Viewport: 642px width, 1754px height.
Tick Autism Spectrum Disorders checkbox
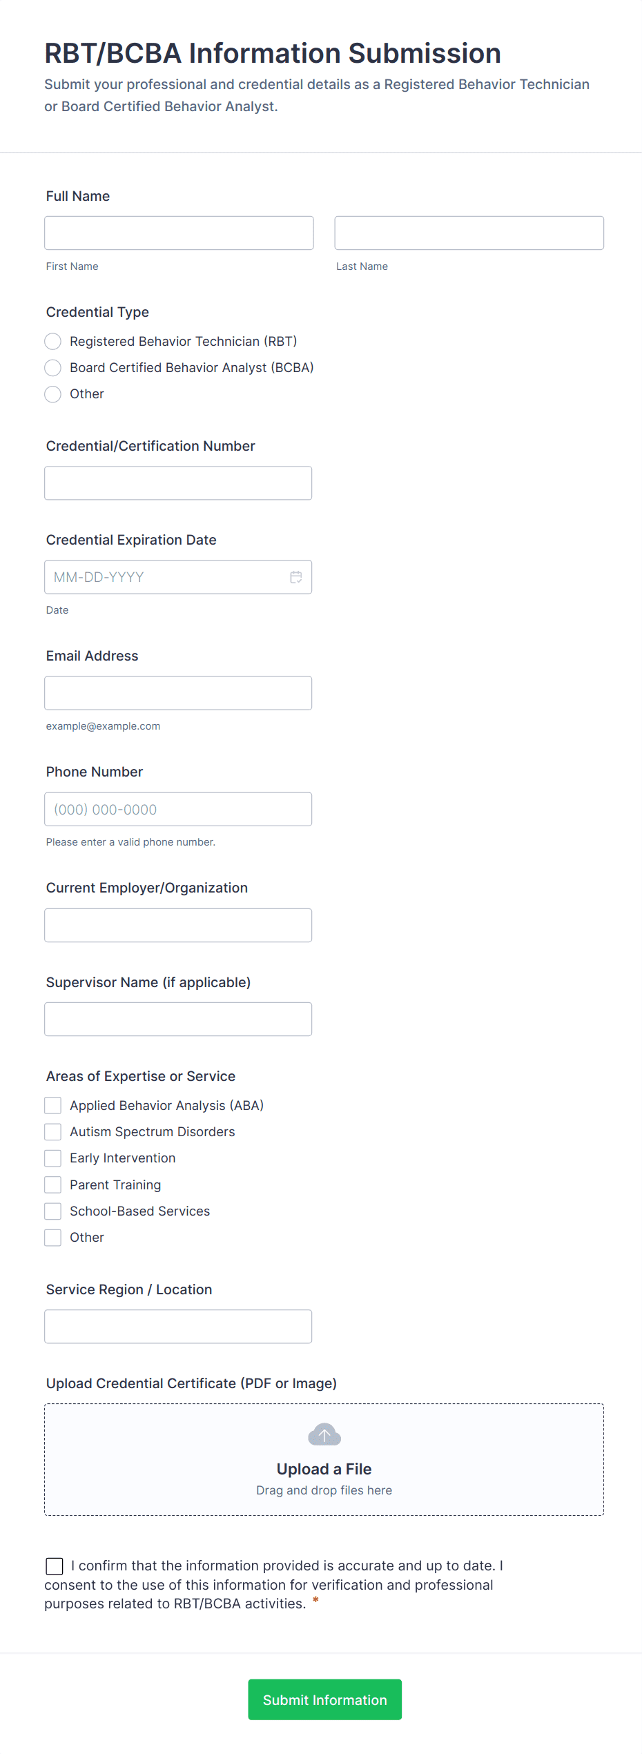pyautogui.click(x=53, y=1132)
